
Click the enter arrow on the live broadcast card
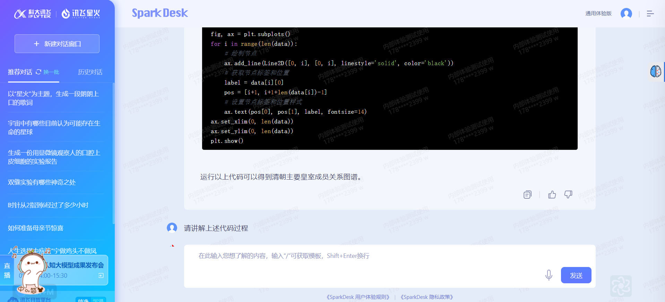click(x=101, y=275)
